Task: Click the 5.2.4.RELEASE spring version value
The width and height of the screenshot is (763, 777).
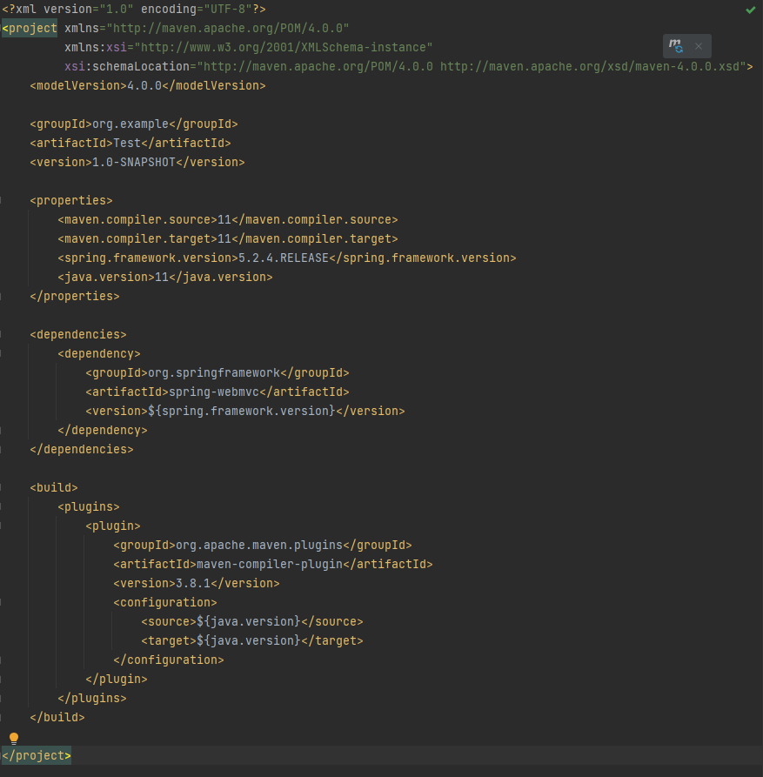Action: point(284,258)
